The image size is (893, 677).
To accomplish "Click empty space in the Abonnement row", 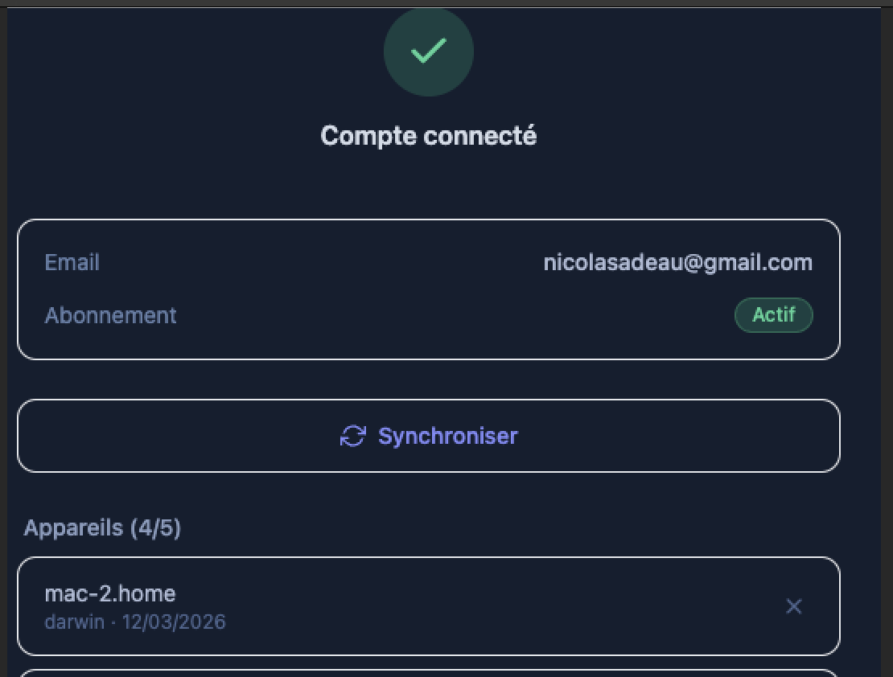I will pos(451,315).
